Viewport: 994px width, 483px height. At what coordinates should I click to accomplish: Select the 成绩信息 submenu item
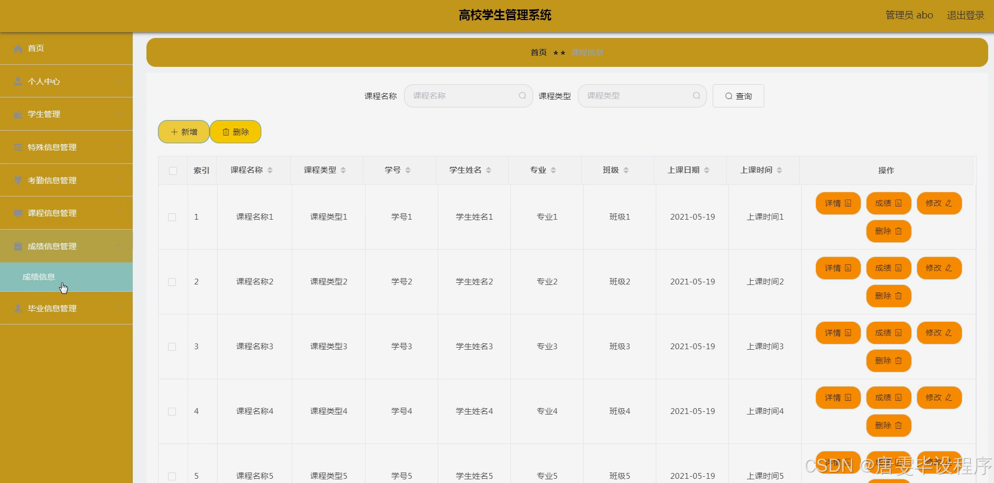pyautogui.click(x=66, y=277)
